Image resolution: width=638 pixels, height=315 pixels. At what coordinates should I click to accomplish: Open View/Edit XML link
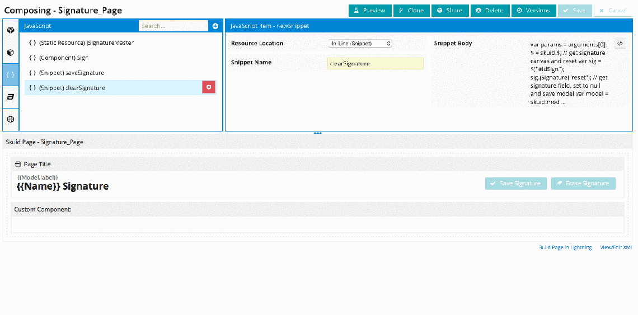[616, 247]
